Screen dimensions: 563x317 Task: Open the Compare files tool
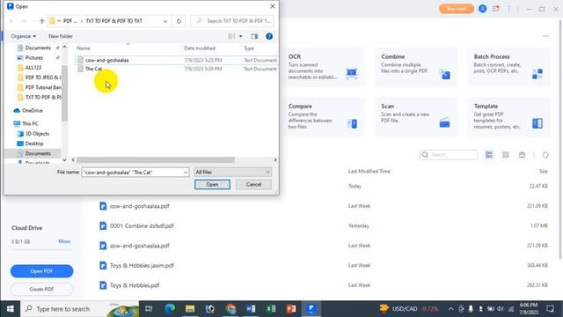(323, 117)
